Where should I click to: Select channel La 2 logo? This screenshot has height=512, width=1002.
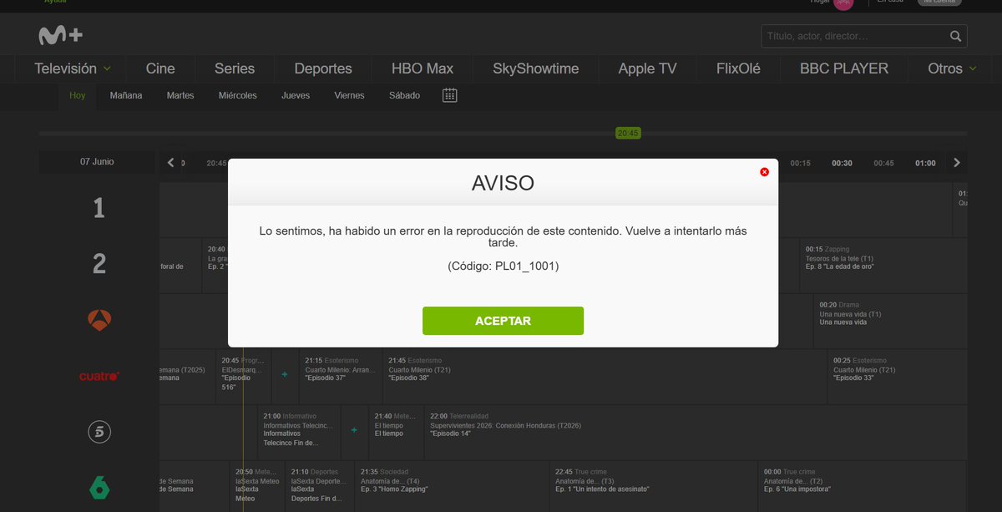(x=99, y=265)
